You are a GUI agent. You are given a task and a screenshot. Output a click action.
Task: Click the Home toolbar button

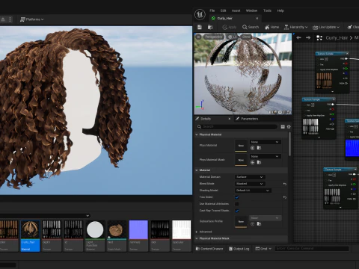click(271, 27)
